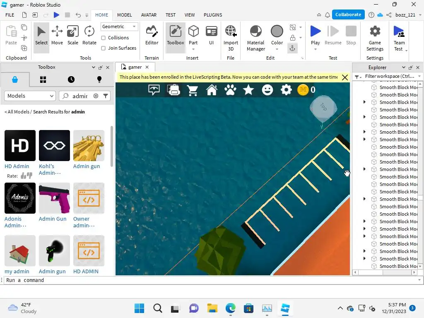424x318 pixels.
Task: Click the lock tool icon
Action: (x=293, y=38)
